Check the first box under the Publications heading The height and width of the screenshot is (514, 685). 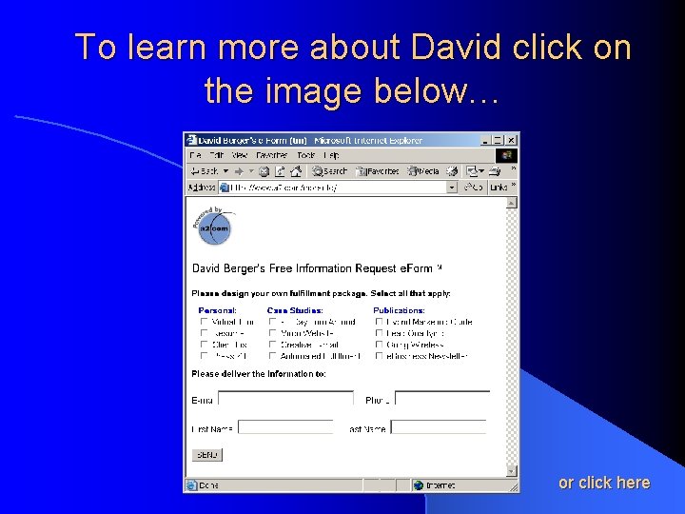click(x=379, y=322)
